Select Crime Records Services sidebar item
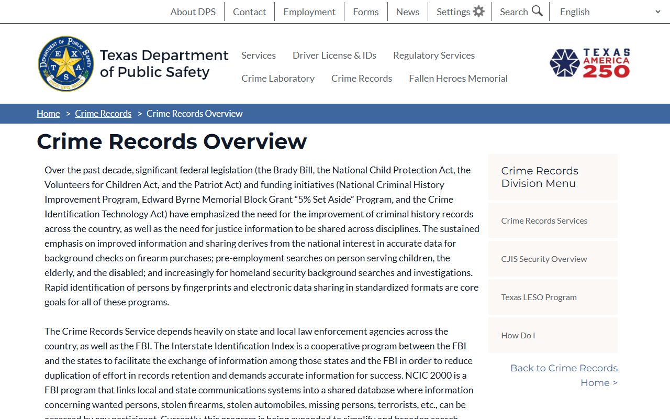 tap(553, 220)
